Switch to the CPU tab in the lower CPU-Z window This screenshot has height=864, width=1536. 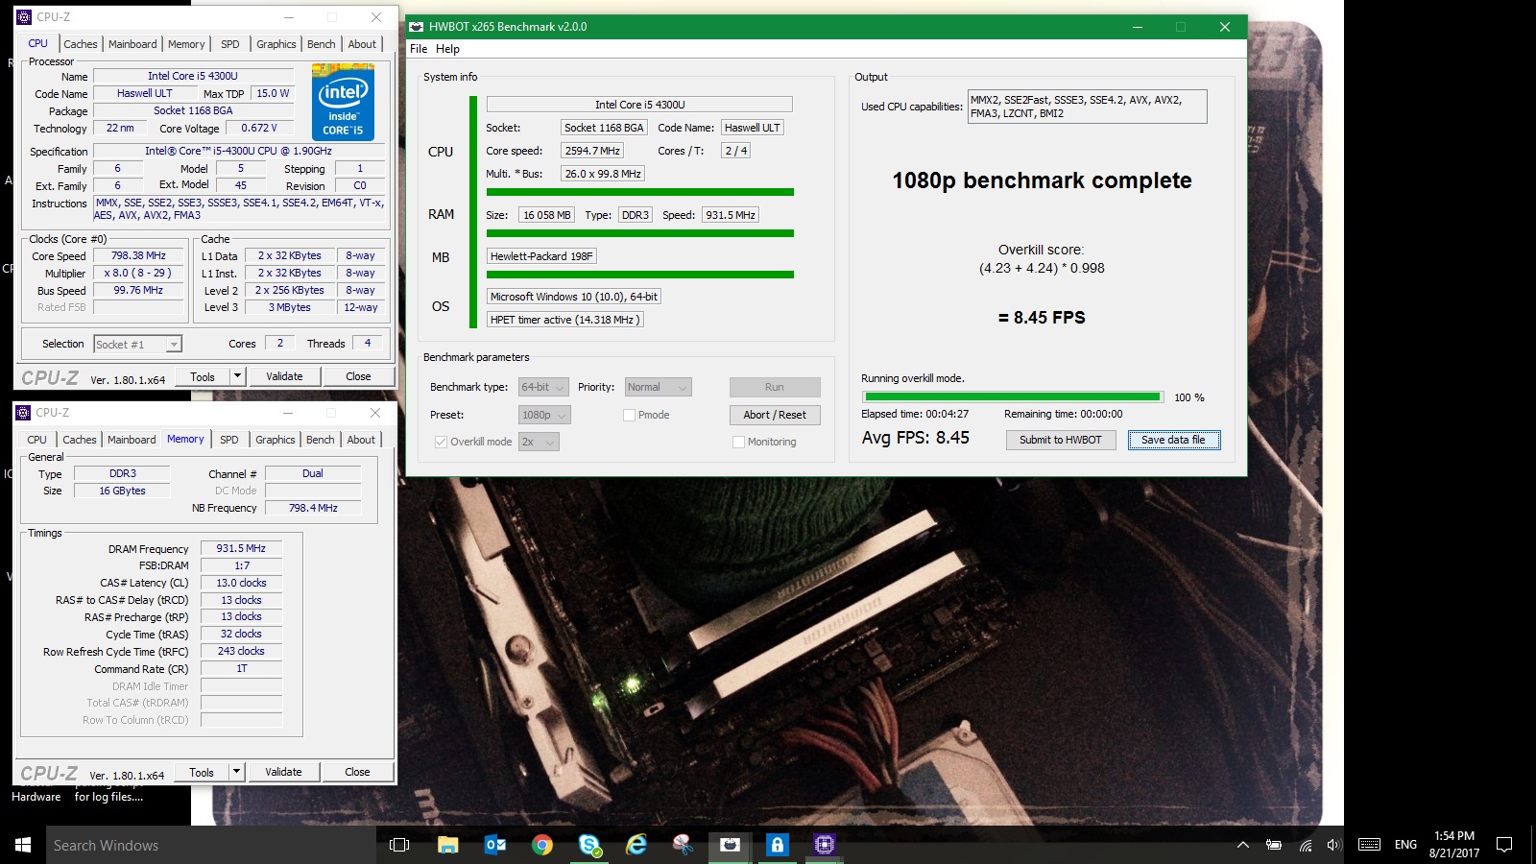pyautogui.click(x=36, y=440)
